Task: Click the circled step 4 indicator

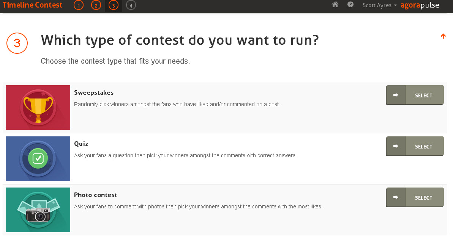Action: point(131,5)
